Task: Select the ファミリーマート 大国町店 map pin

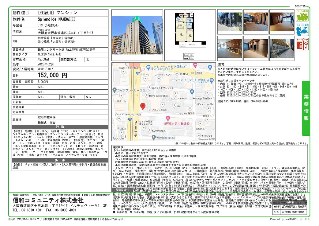Action: click(148, 67)
